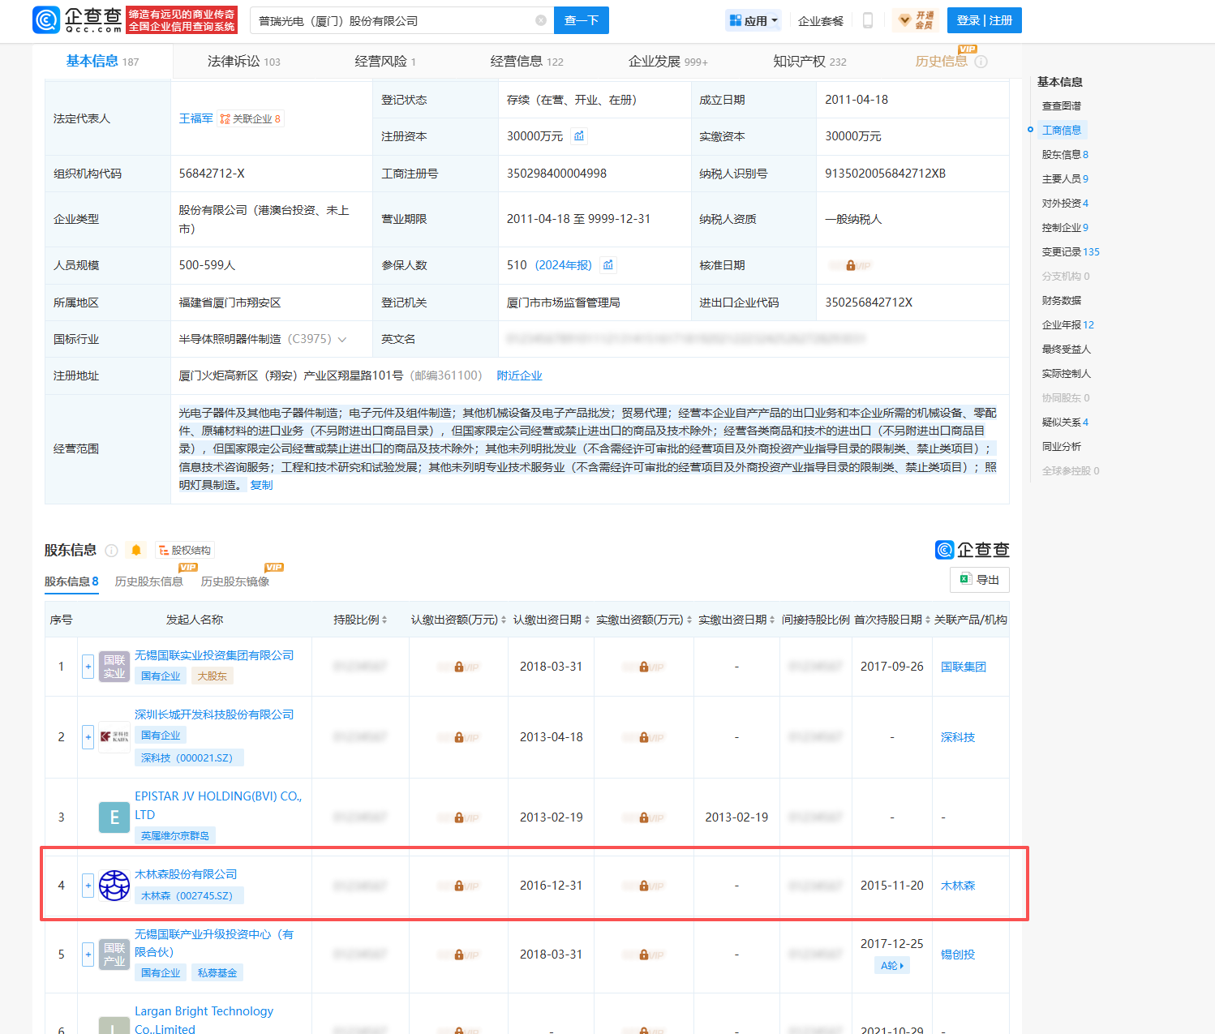Jump to 主要人员 9 in sidebar
Viewport: 1215px width, 1034px height.
coord(1065,178)
